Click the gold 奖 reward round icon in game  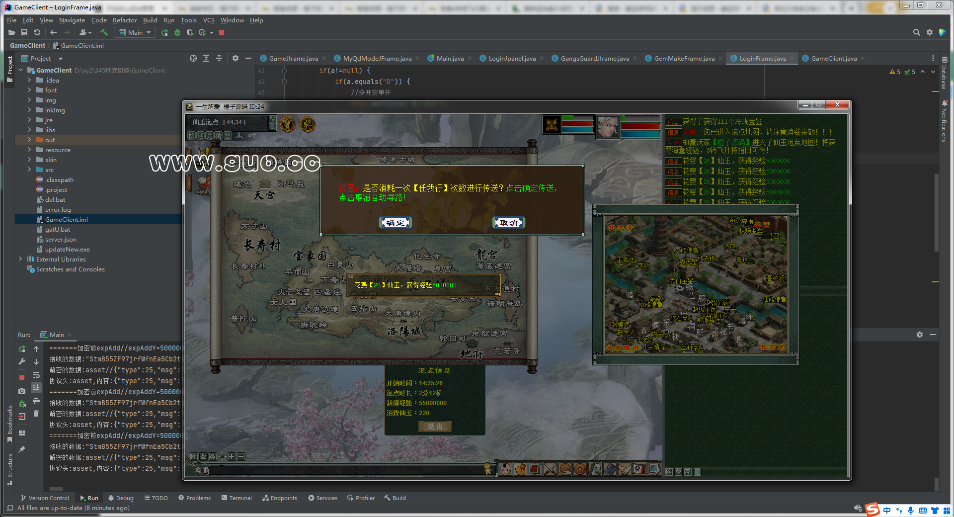[x=307, y=124]
